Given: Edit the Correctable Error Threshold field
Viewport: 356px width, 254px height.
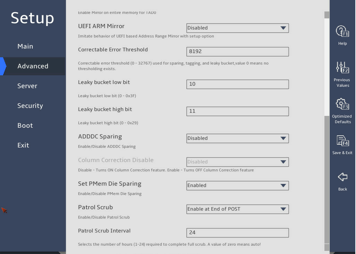Looking at the screenshot, I should 237,51.
